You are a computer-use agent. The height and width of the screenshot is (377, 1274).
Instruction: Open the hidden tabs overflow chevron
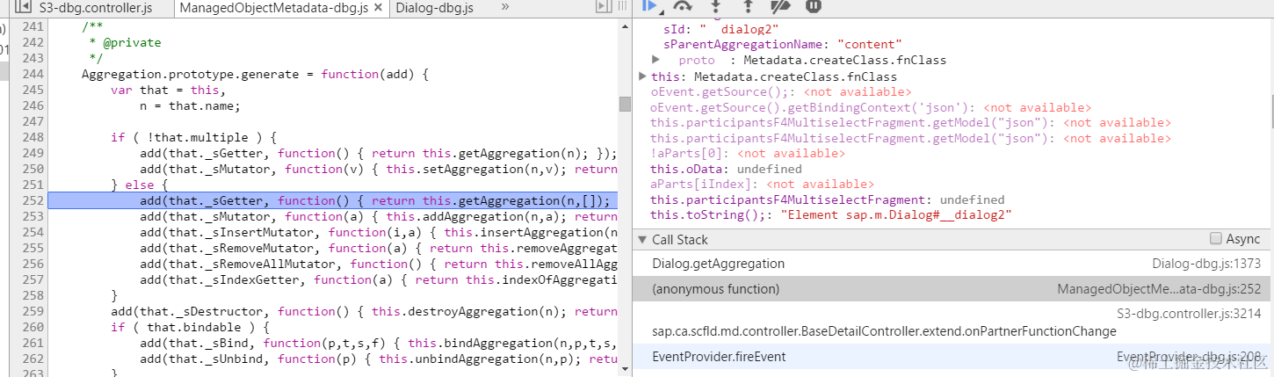tap(505, 7)
